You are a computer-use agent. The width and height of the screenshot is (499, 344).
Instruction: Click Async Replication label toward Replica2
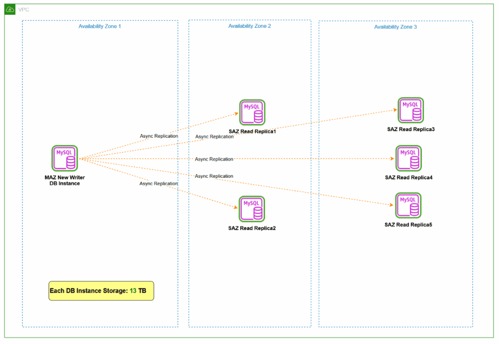[158, 184]
